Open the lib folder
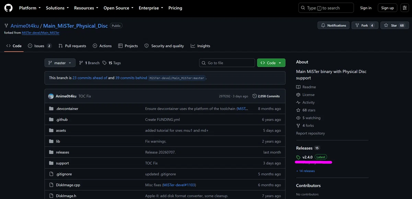Viewport: 412px width, 199px height. pyautogui.click(x=58, y=141)
